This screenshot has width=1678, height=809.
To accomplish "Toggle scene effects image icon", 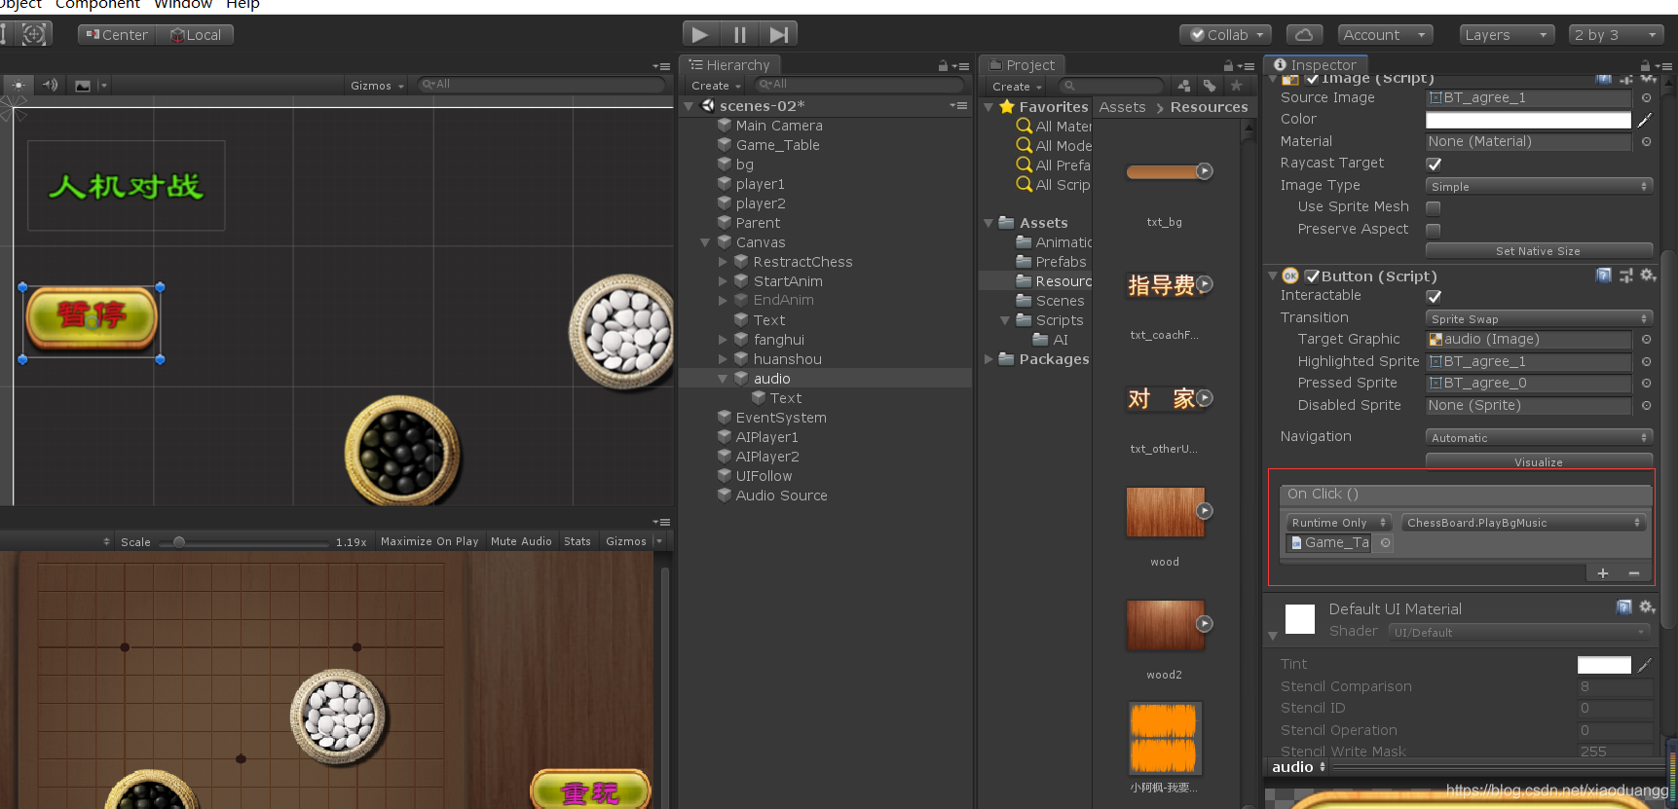I will click(x=83, y=86).
